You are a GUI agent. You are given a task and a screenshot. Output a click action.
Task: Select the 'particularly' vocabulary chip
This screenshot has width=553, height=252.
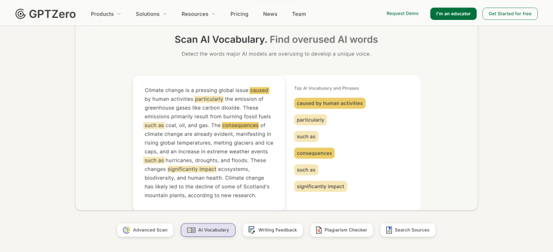click(311, 120)
